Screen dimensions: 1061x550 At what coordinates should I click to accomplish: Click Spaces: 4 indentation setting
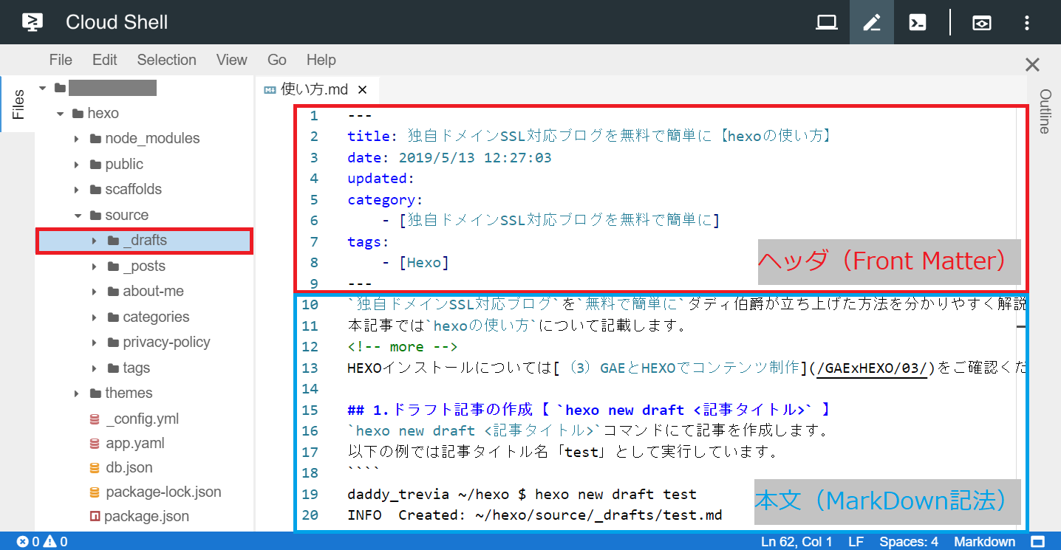909,542
